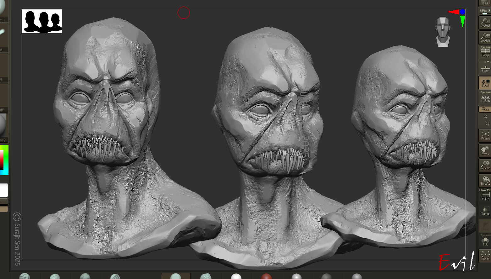Screen dimensions: 491x279
Task: Click the Y-axis rotation icon below XYZ
Action: (x=485, y=117)
